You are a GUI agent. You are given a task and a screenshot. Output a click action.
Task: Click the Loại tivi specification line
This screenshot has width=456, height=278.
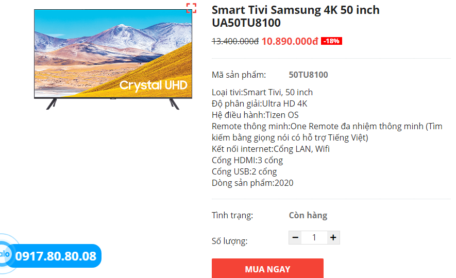click(262, 92)
